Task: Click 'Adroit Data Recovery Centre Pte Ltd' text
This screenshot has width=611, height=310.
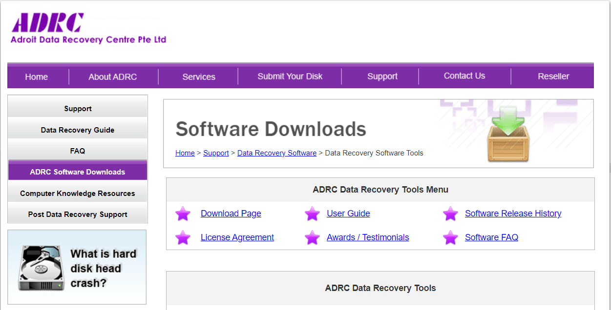Action: pyautogui.click(x=88, y=39)
